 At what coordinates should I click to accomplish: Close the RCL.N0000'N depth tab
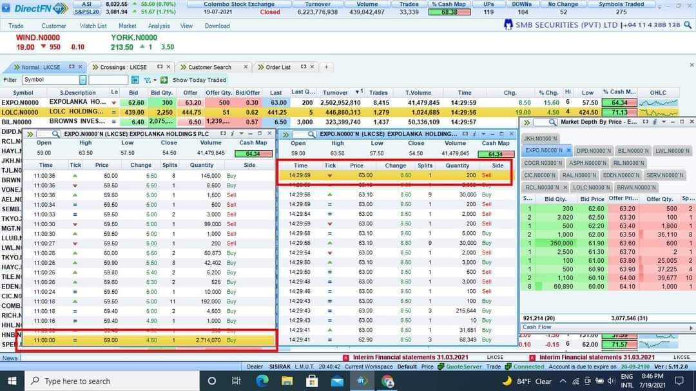tap(565, 187)
